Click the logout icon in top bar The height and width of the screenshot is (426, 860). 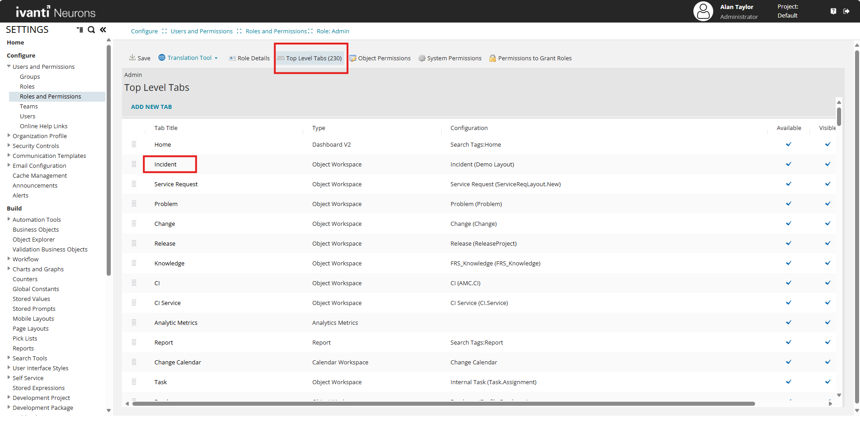[x=846, y=11]
